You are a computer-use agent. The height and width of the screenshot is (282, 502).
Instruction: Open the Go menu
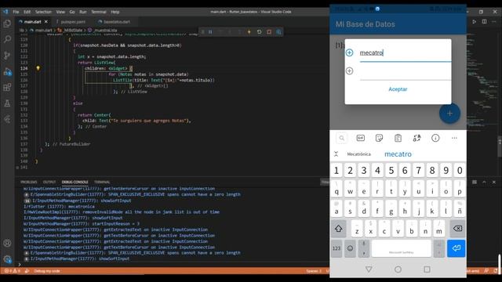click(x=72, y=12)
